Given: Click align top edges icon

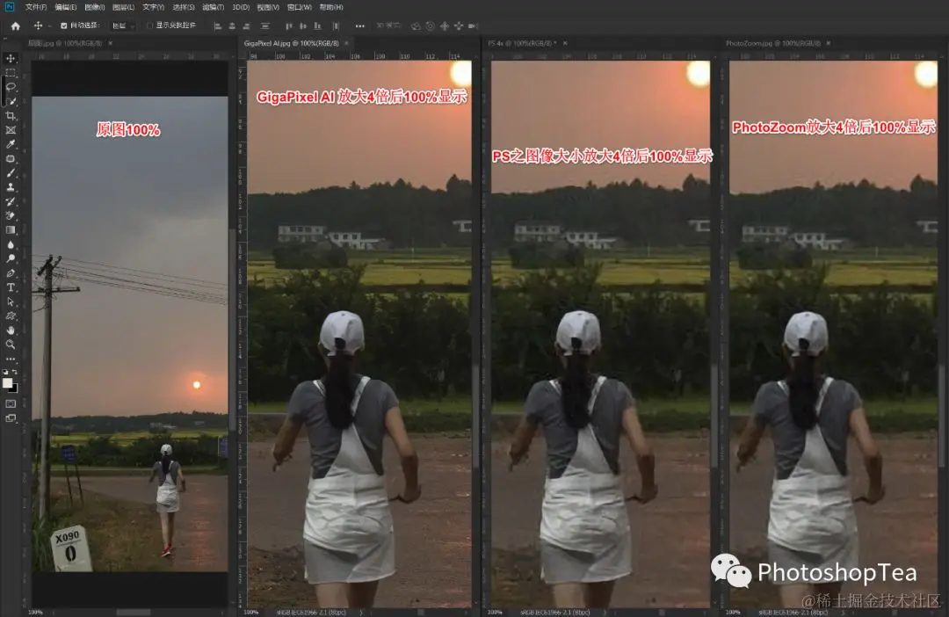Looking at the screenshot, I should [x=289, y=26].
